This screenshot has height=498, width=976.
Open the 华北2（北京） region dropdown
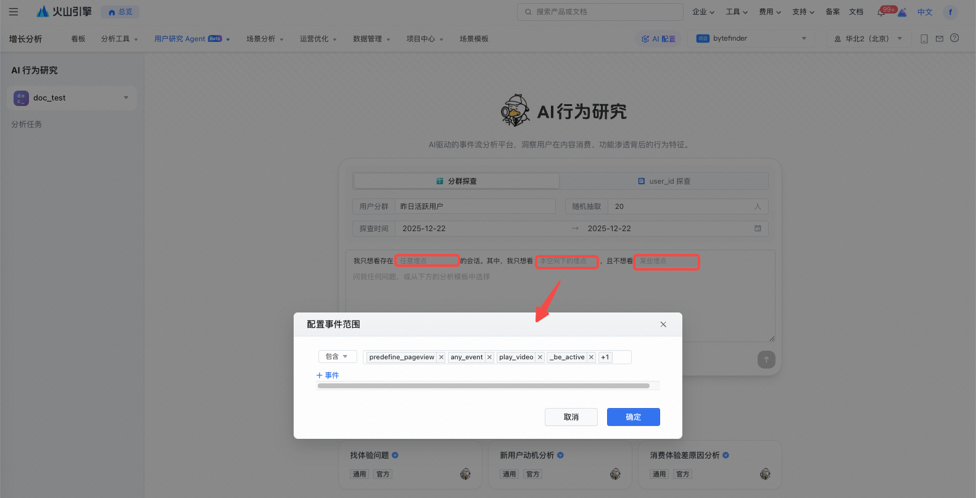click(x=868, y=39)
